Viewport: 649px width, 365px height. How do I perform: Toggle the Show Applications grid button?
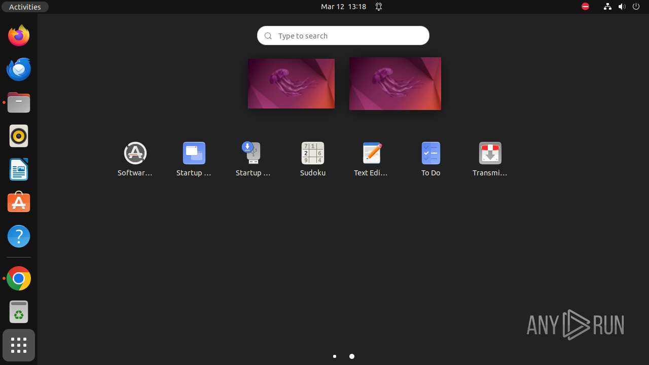pyautogui.click(x=19, y=345)
